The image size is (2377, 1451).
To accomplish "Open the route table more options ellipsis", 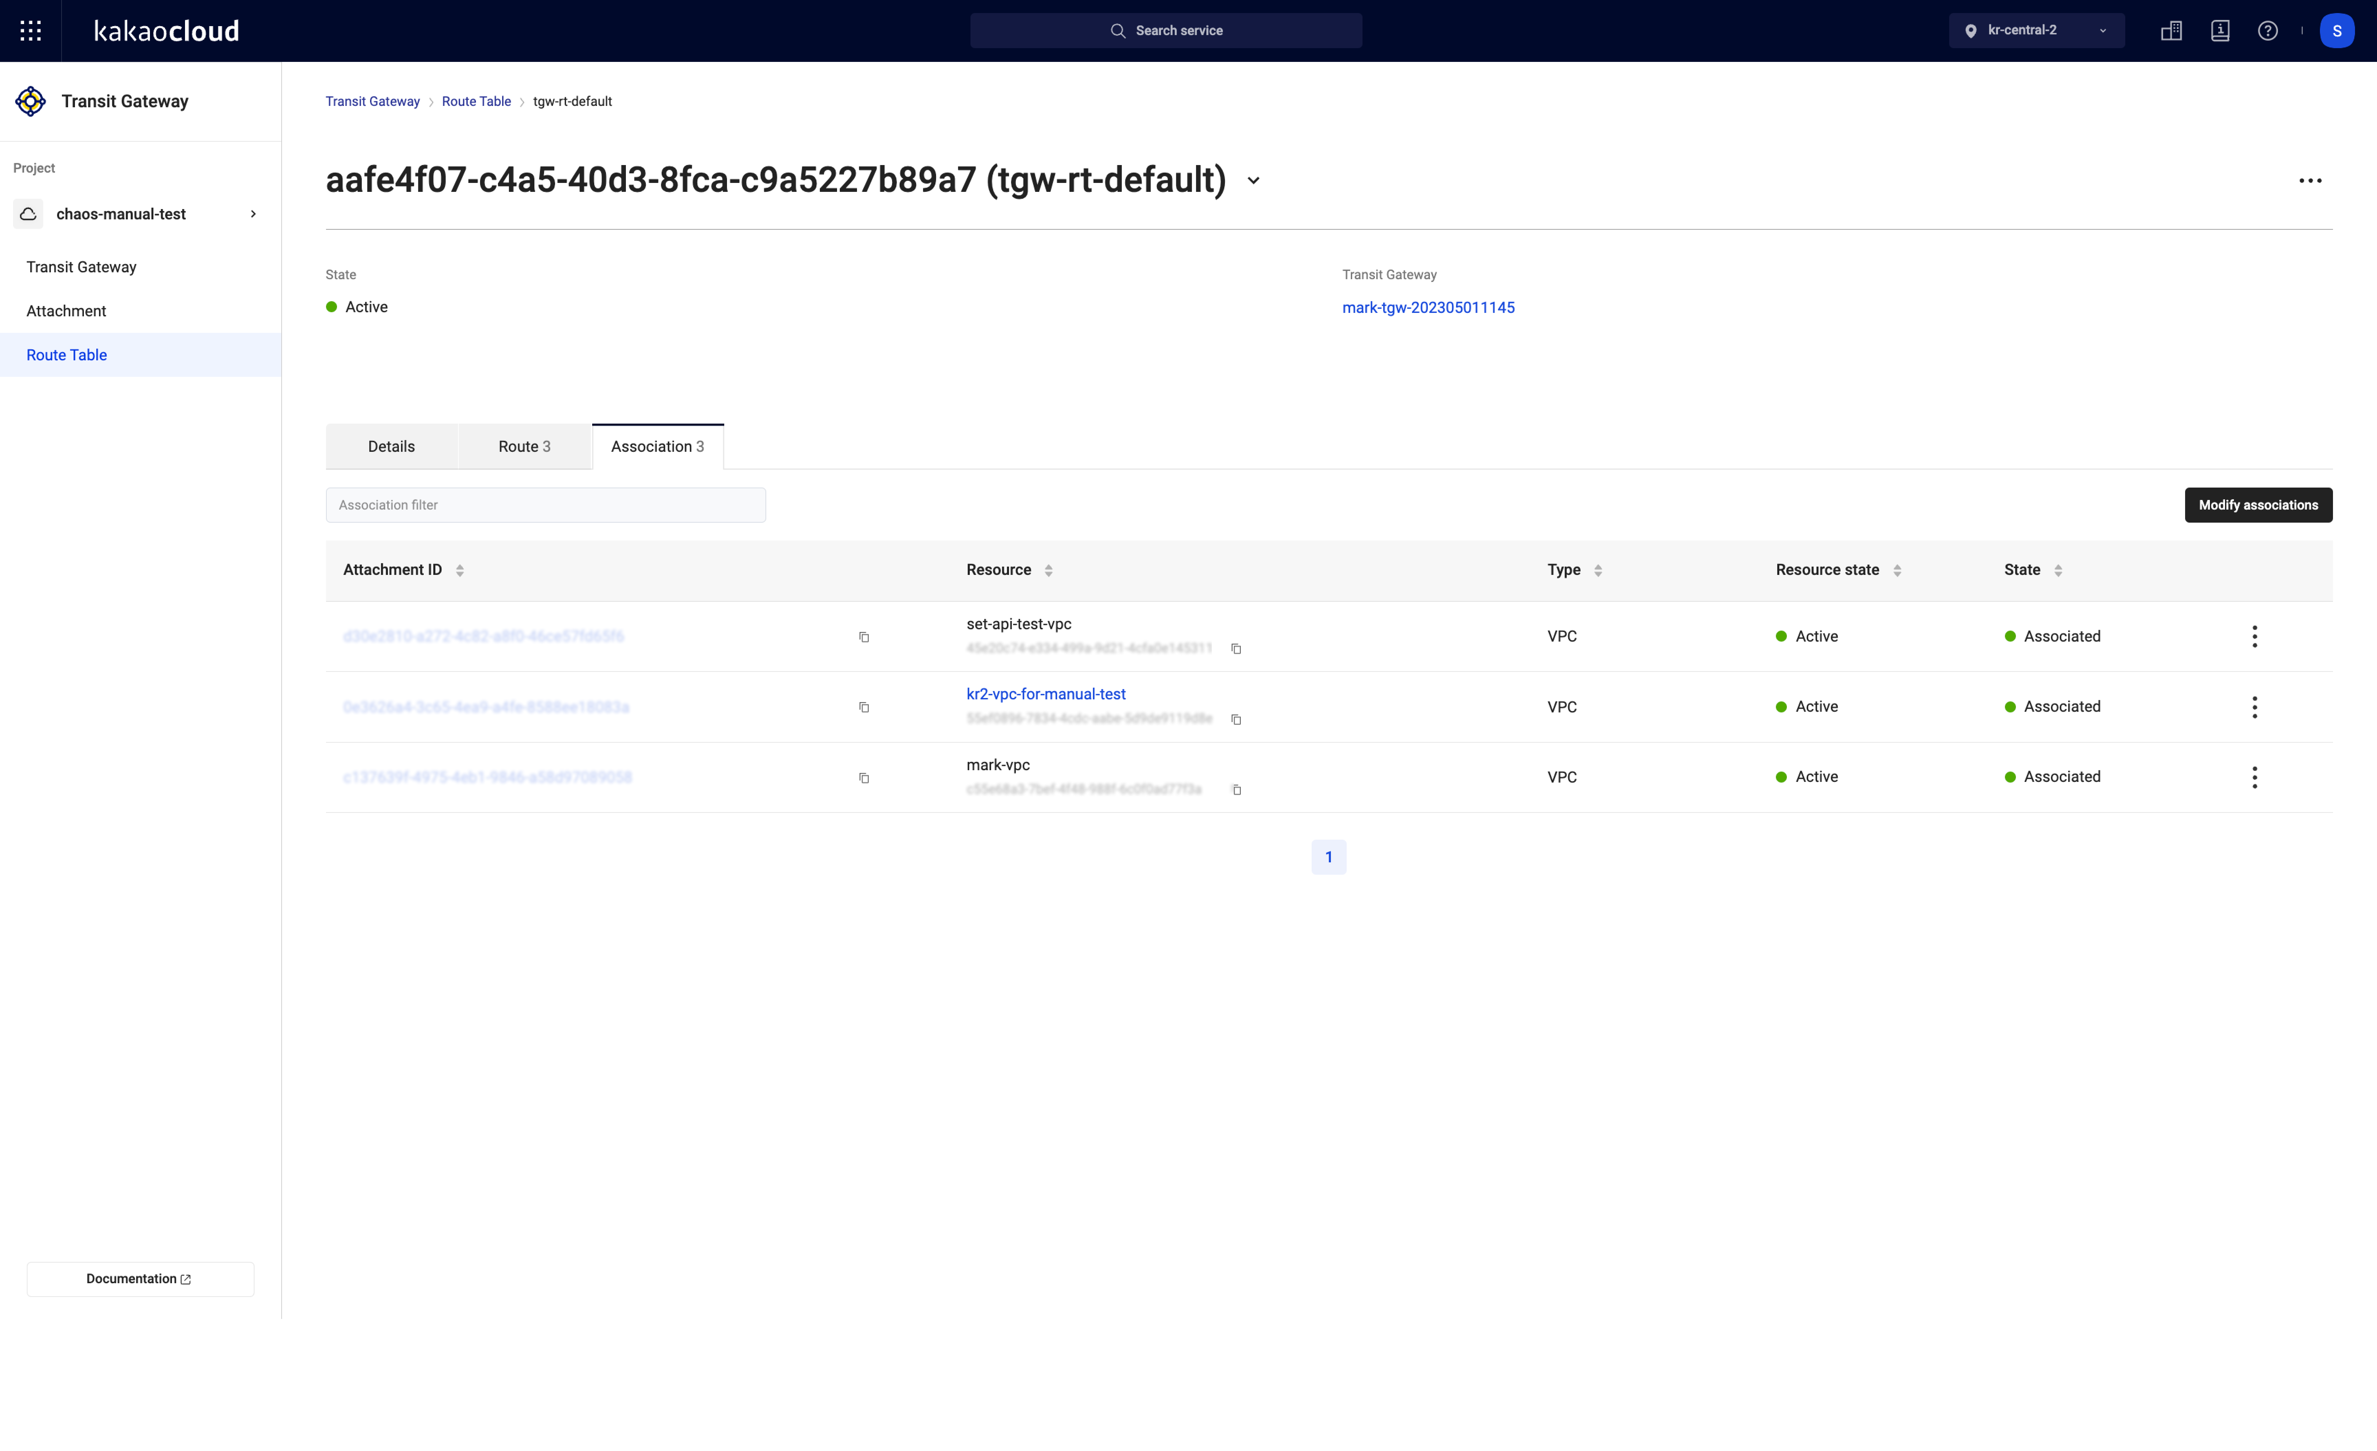I will point(2310,181).
